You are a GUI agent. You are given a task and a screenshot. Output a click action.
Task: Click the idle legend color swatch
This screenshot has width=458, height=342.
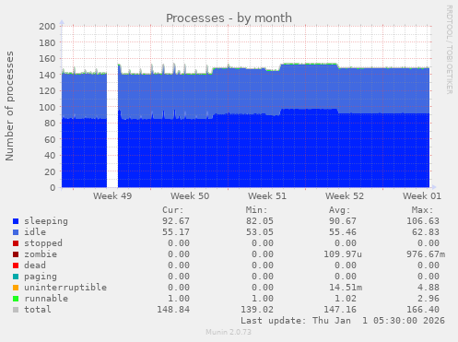click(x=16, y=232)
